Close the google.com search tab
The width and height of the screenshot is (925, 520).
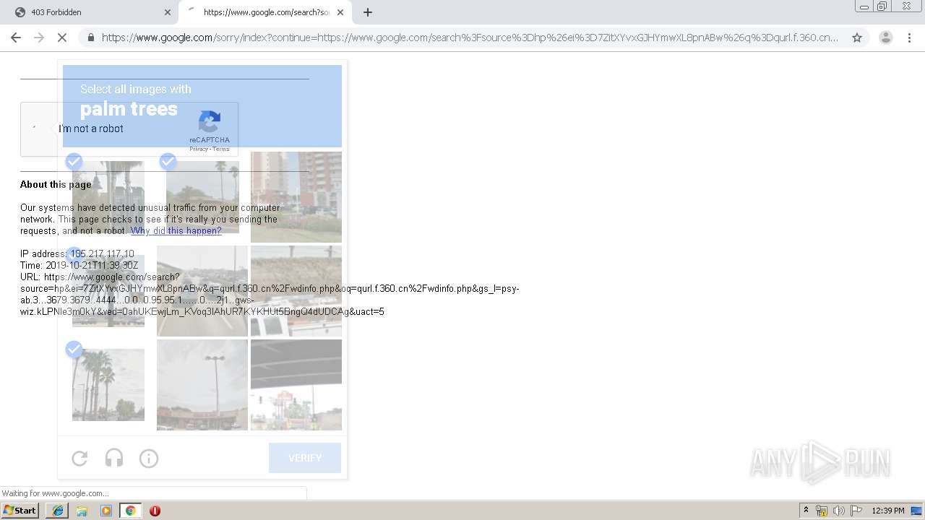click(340, 12)
